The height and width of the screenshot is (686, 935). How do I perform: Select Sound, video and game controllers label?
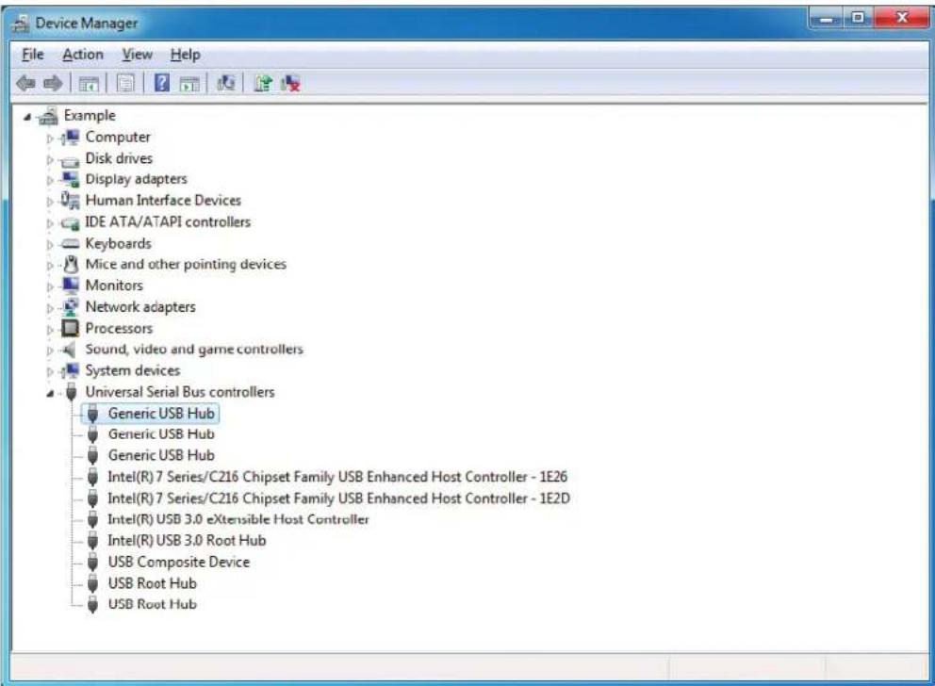[x=194, y=350]
